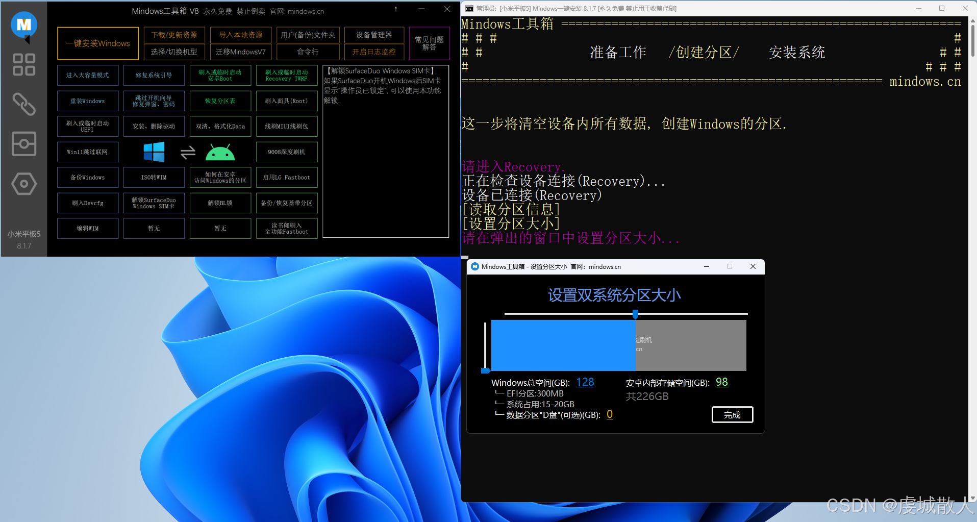Image resolution: width=977 pixels, height=522 pixels.
Task: Click the blue Windows partition bar
Action: (563, 345)
